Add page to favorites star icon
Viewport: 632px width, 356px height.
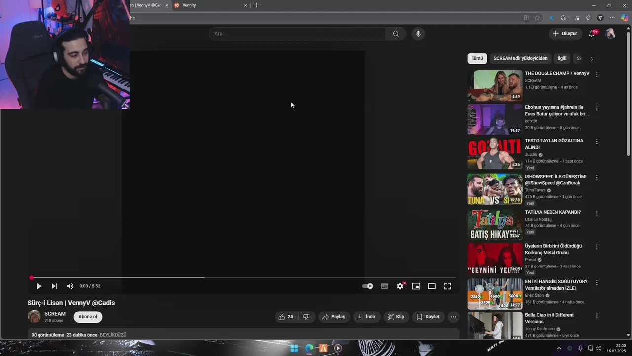pyautogui.click(x=537, y=18)
